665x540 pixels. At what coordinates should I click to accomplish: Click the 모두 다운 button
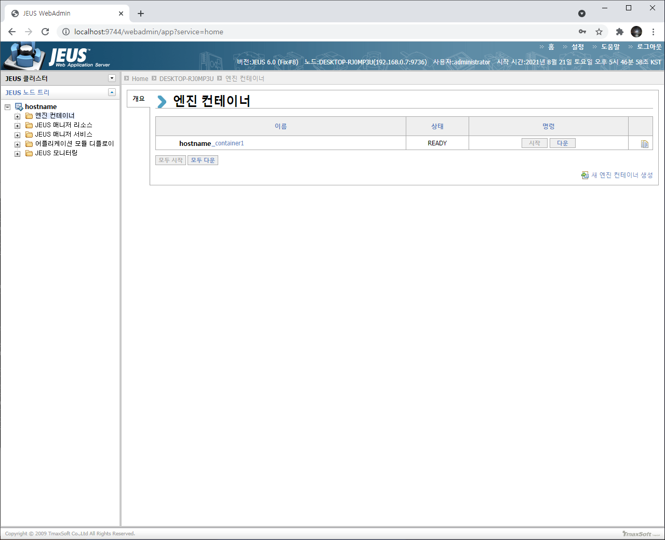click(x=203, y=160)
